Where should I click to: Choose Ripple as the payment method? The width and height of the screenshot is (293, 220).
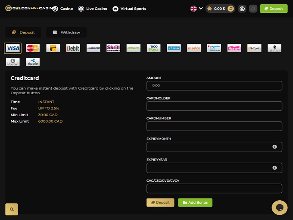[33, 62]
